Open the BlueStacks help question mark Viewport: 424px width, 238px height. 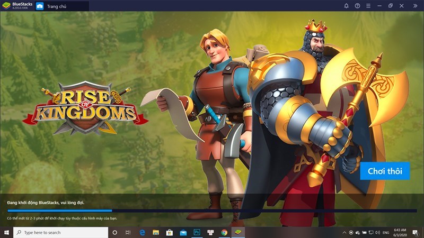pyautogui.click(x=357, y=6)
